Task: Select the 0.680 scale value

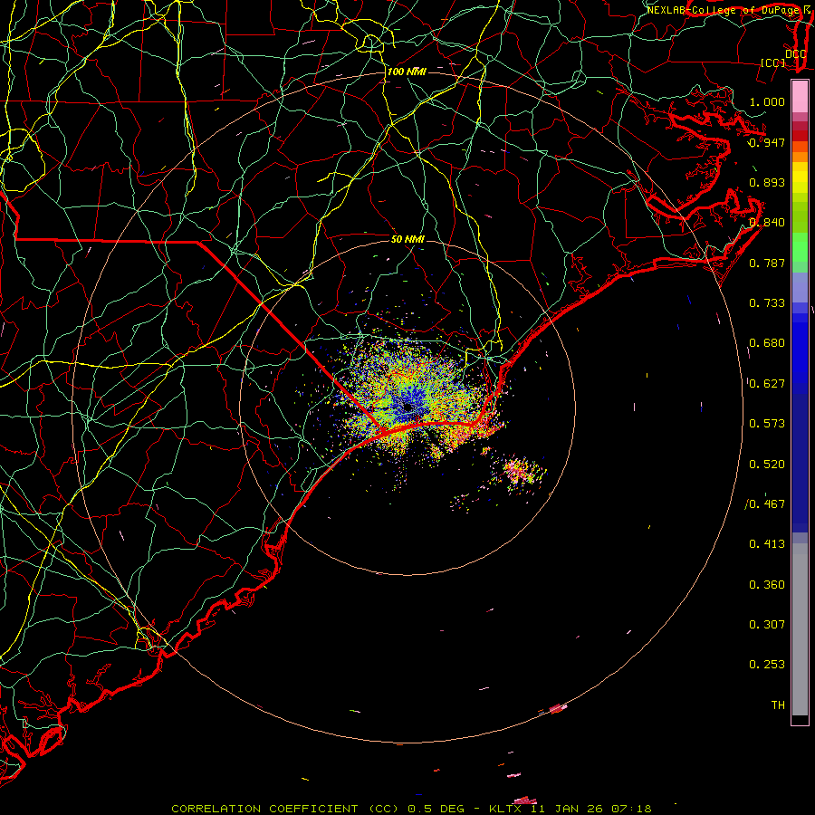Action: [x=767, y=343]
